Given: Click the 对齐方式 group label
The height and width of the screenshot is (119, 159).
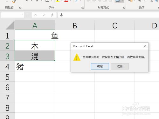Looking at the screenshot, I should click(x=103, y=8).
